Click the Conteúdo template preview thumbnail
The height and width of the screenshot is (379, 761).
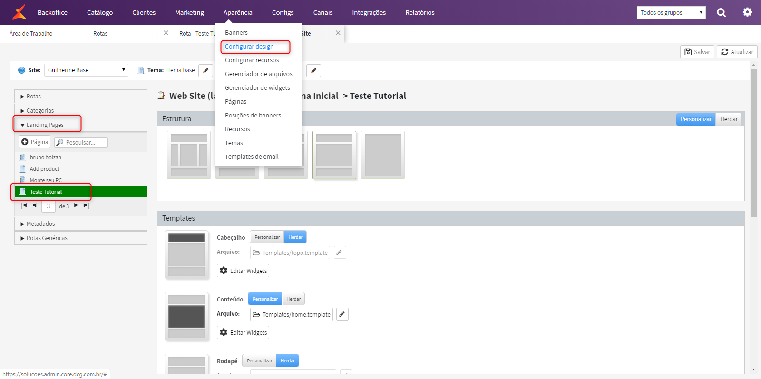186,317
